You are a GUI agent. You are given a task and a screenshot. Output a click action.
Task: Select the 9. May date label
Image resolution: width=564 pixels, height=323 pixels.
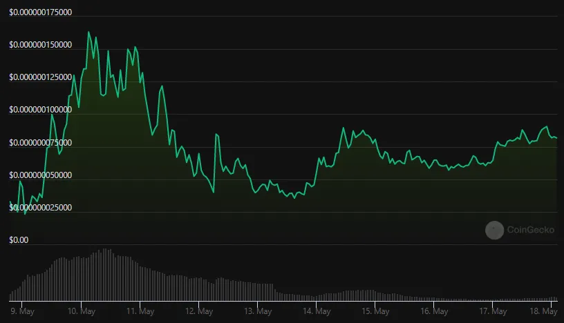(22, 311)
